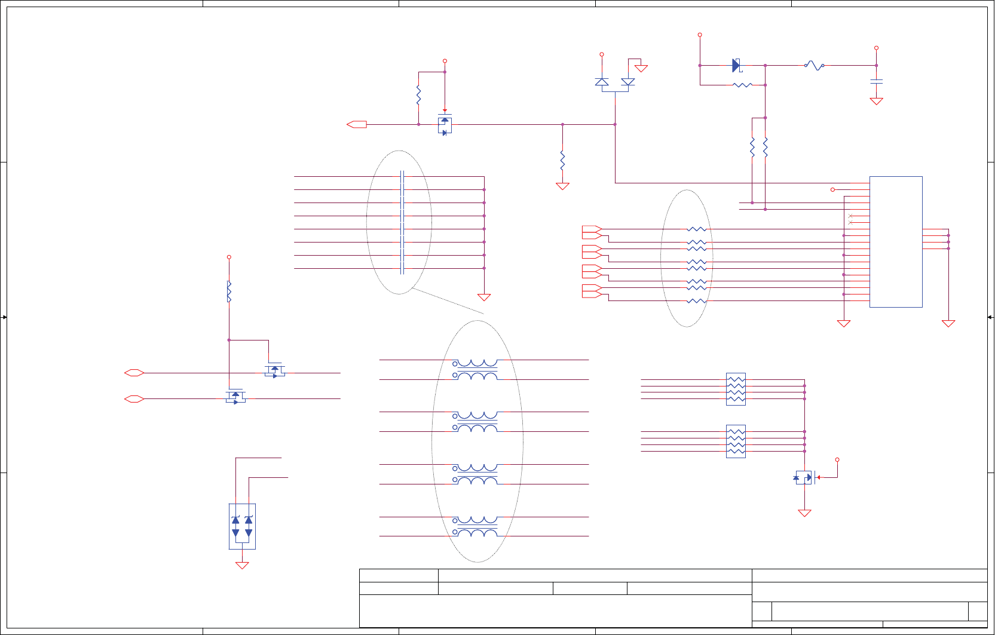Screen dimensions: 995x635
Task: Select the ground symbol right of the IC
Action: click(x=948, y=324)
